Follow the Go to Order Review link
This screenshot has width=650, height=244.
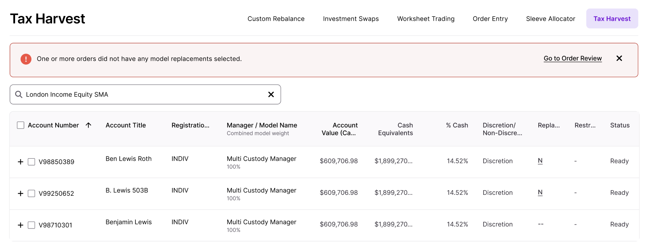572,58
